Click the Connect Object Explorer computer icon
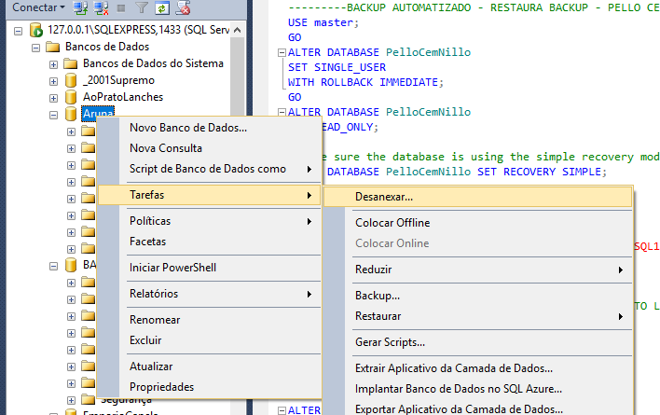The image size is (660, 415). click(80, 7)
